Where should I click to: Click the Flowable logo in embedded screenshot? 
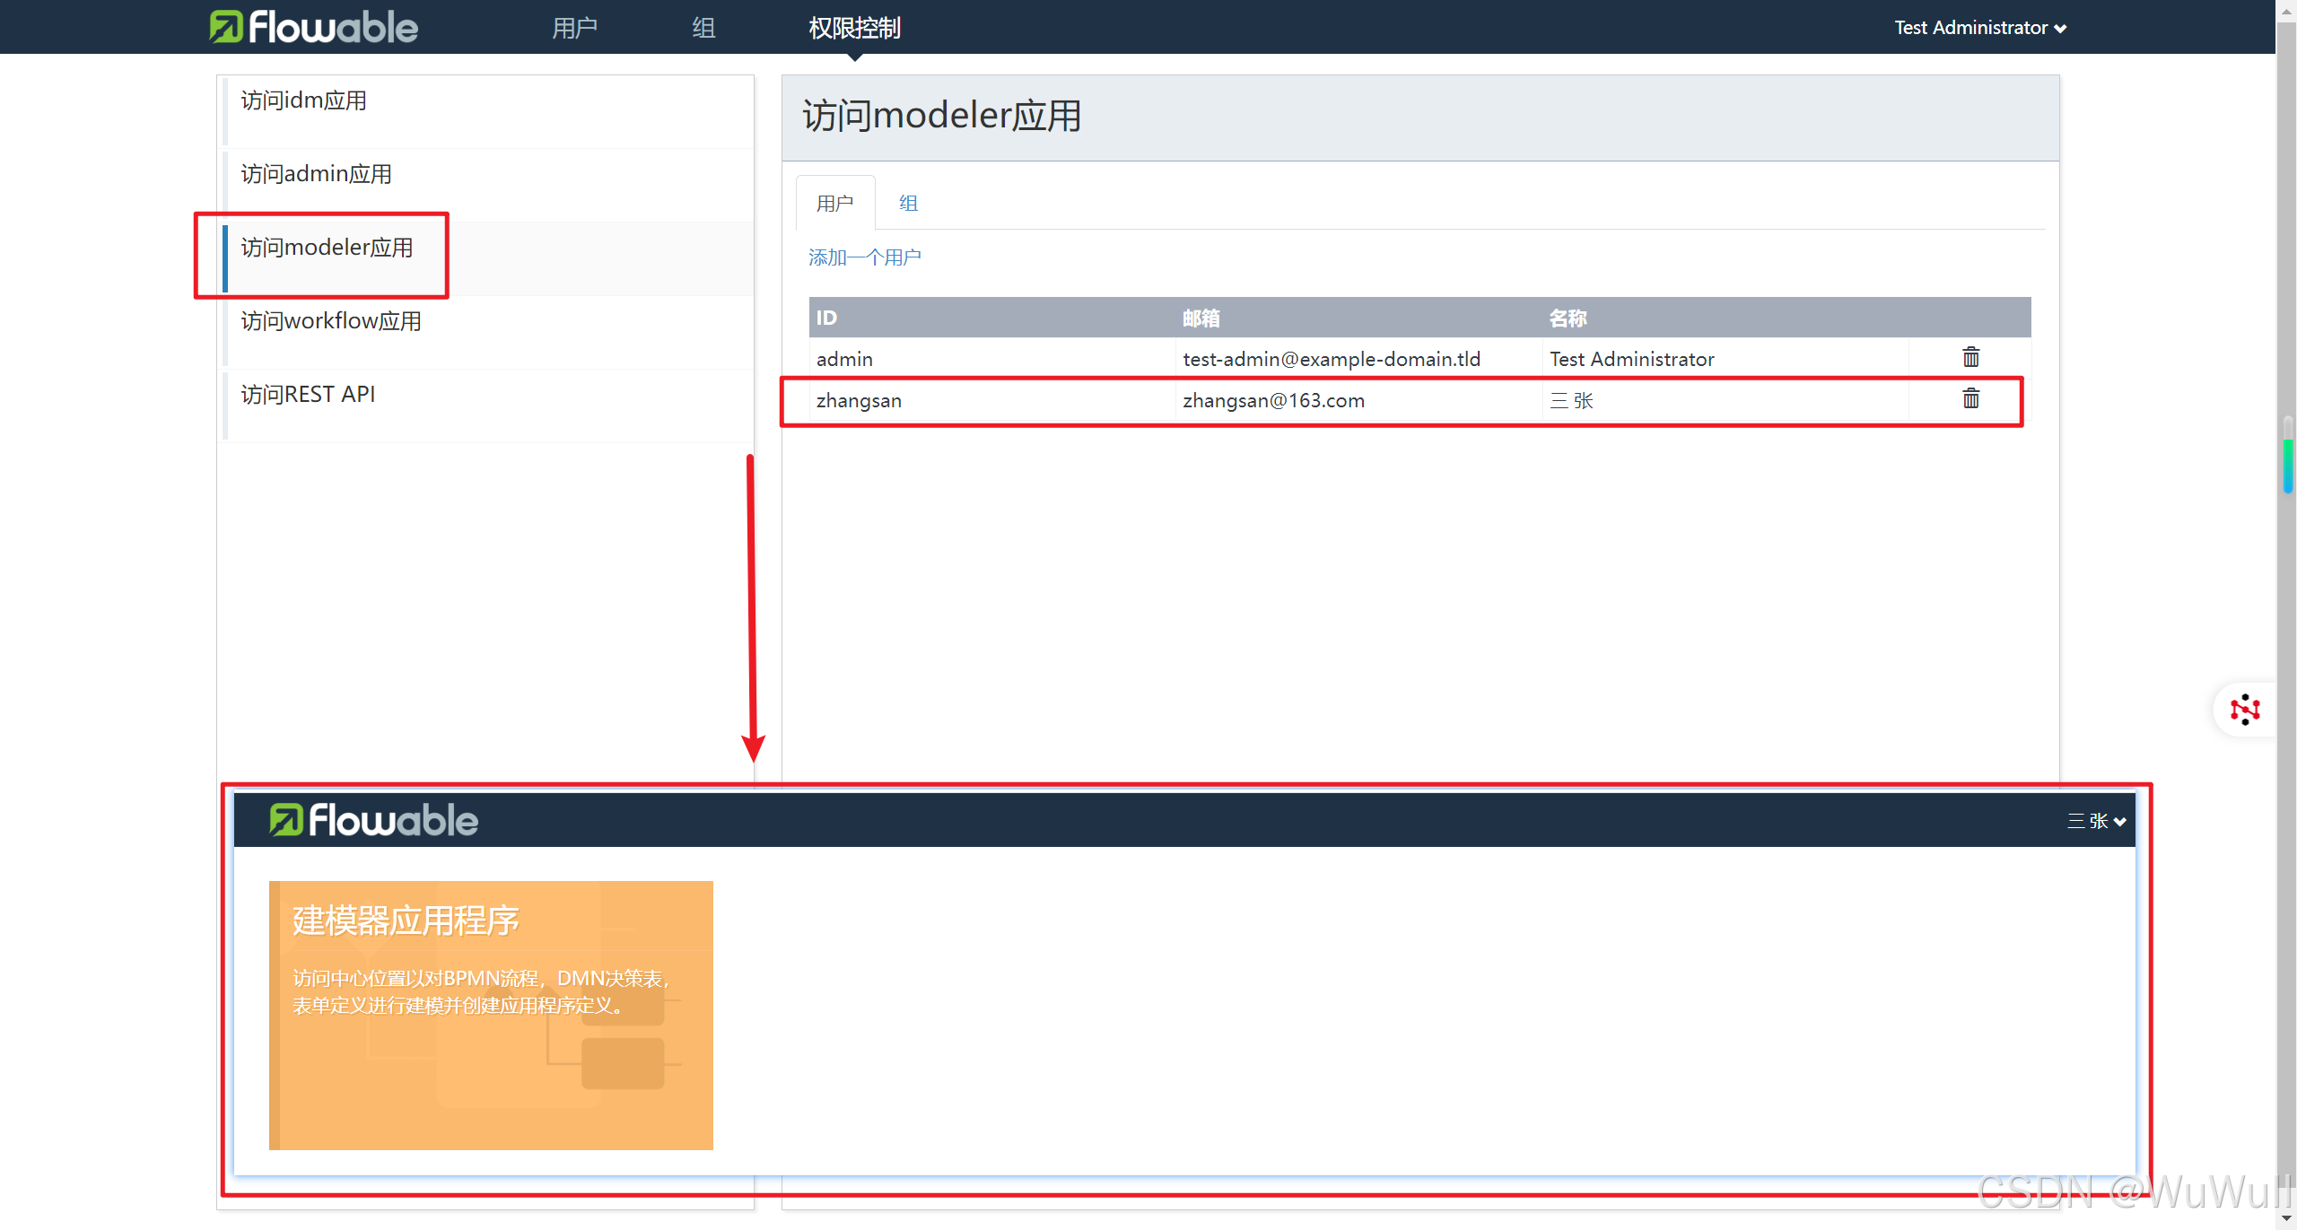coord(373,820)
